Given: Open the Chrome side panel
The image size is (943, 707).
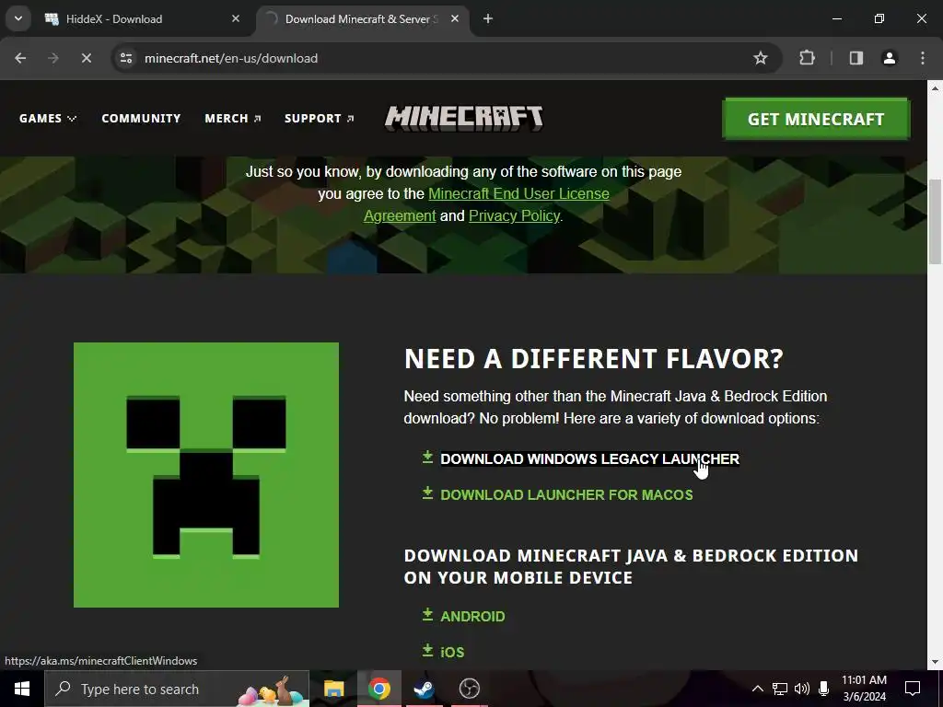Looking at the screenshot, I should 856,58.
